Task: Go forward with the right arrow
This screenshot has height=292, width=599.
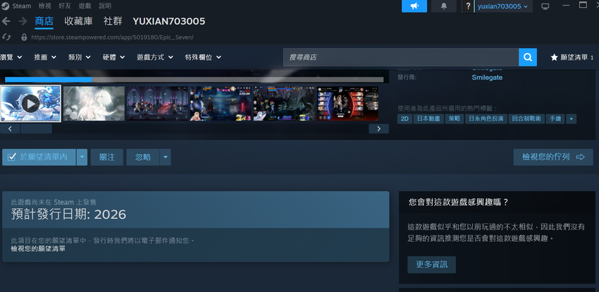Action: click(23, 21)
